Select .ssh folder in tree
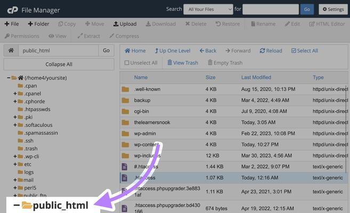Viewport: 350px width, 213px height. [26, 141]
